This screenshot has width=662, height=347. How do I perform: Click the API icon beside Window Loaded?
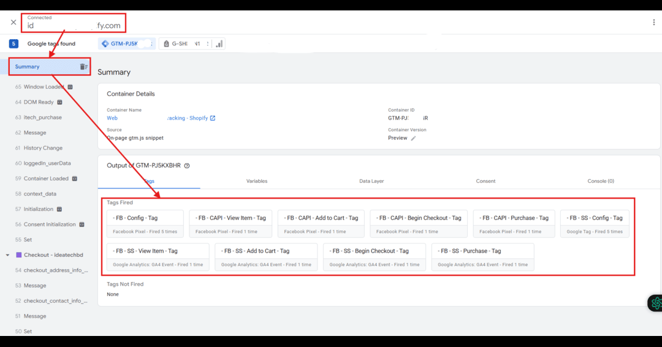pos(70,87)
